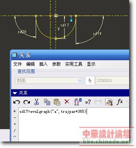Open the 文件 menu
Viewport: 136px width, 148px height.
pyautogui.click(x=17, y=64)
